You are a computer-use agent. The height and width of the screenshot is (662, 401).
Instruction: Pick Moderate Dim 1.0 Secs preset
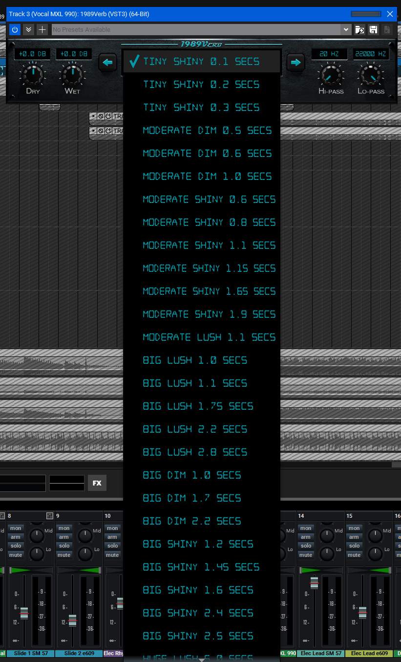202,177
